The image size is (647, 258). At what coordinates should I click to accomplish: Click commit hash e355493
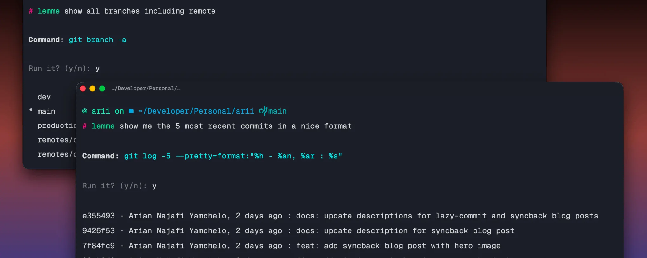tap(99, 216)
